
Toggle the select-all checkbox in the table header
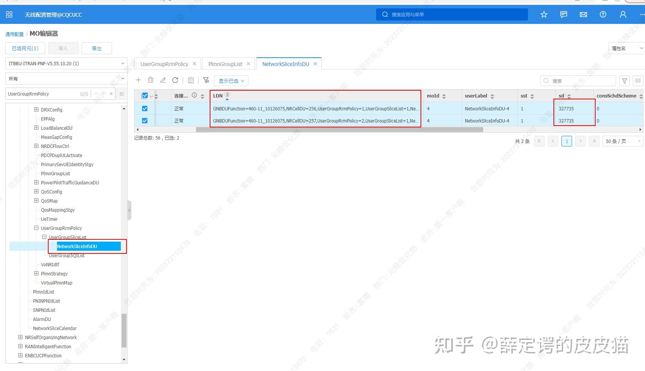point(145,96)
